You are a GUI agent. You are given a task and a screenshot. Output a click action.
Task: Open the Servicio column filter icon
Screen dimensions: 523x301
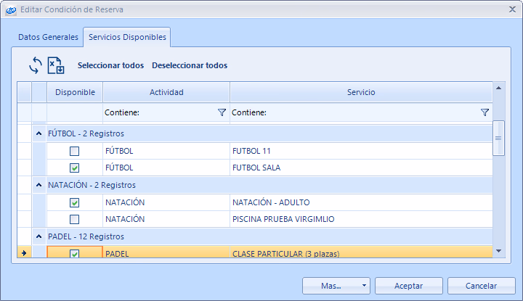(485, 112)
